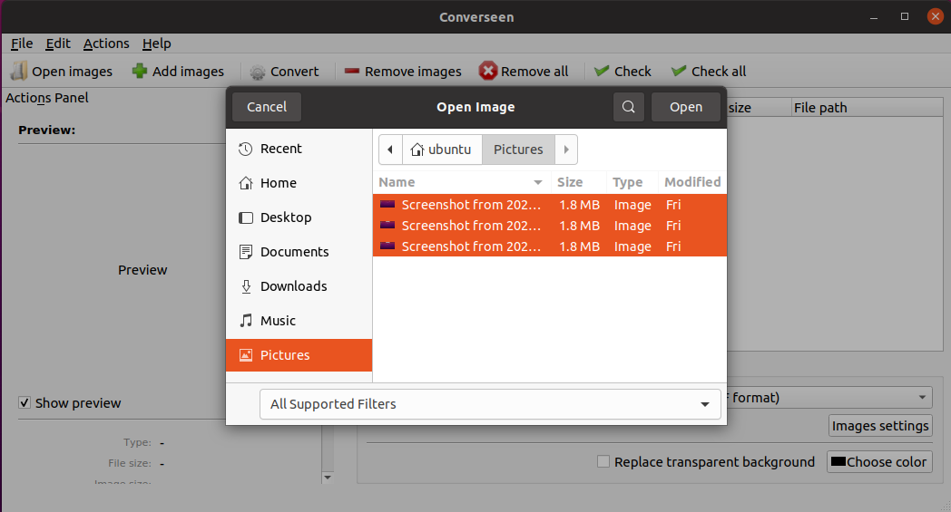
Task: Minimize the Converseen window
Action: pos(874,16)
